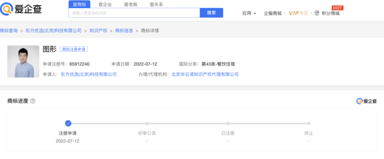Click the help question mark beside 商标进度
Image resolution: width=384 pixels, height=159 pixels.
33,101
